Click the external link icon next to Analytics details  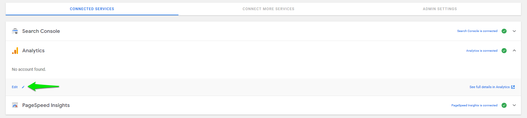tap(513, 87)
